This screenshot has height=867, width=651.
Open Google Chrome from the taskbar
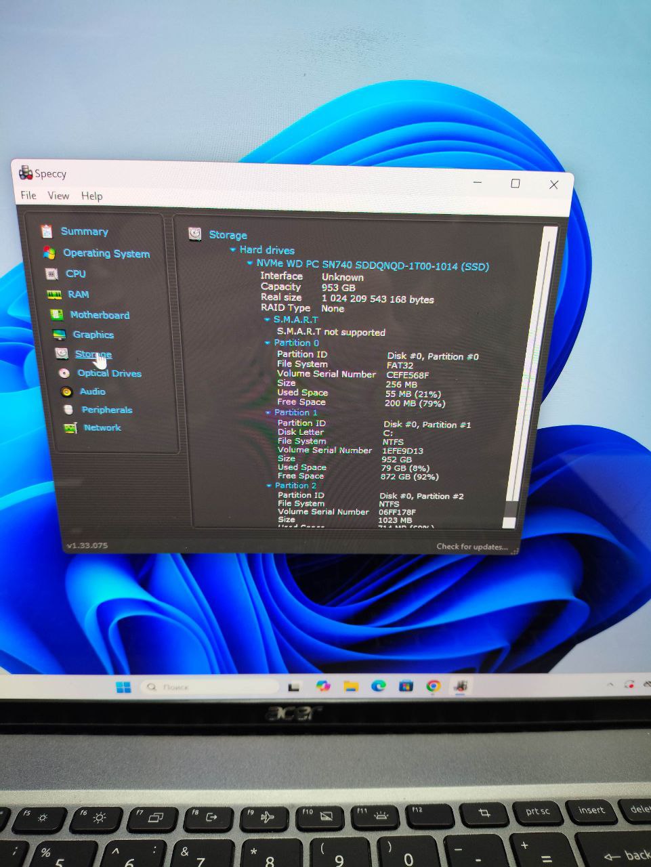(434, 686)
